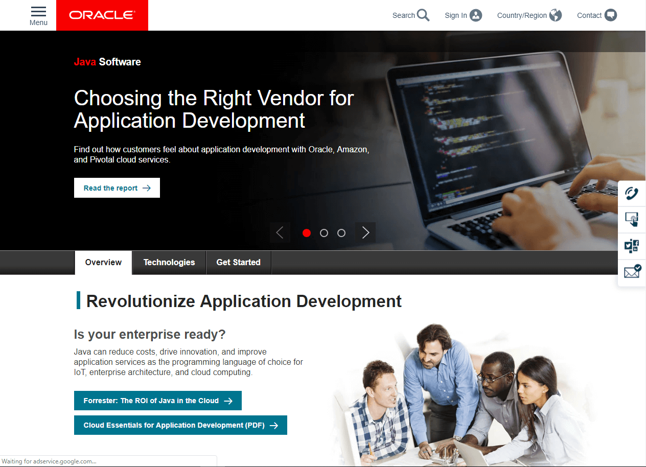Click the Country/Region globe icon
Viewport: 646px width, 467px height.
pos(556,15)
